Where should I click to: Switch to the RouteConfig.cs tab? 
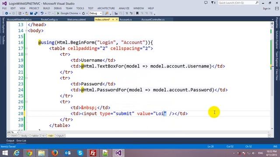[x=49, y=20]
